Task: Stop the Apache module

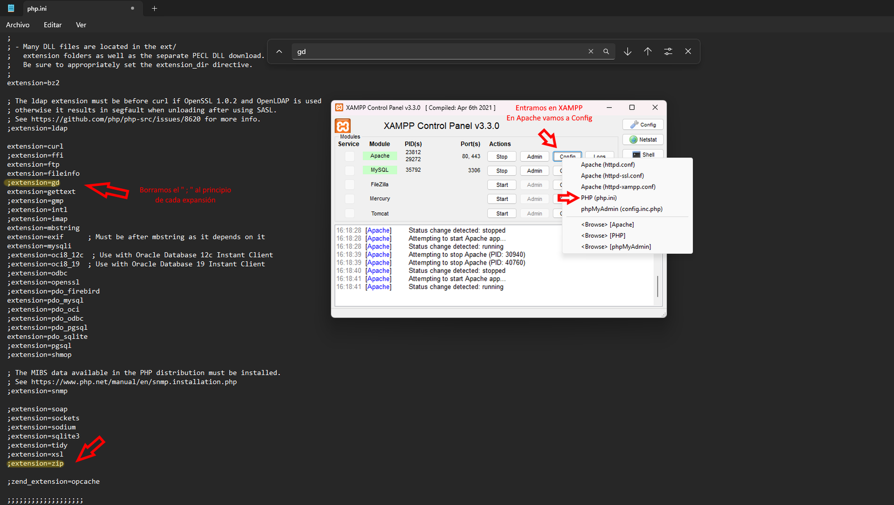Action: pos(502,157)
